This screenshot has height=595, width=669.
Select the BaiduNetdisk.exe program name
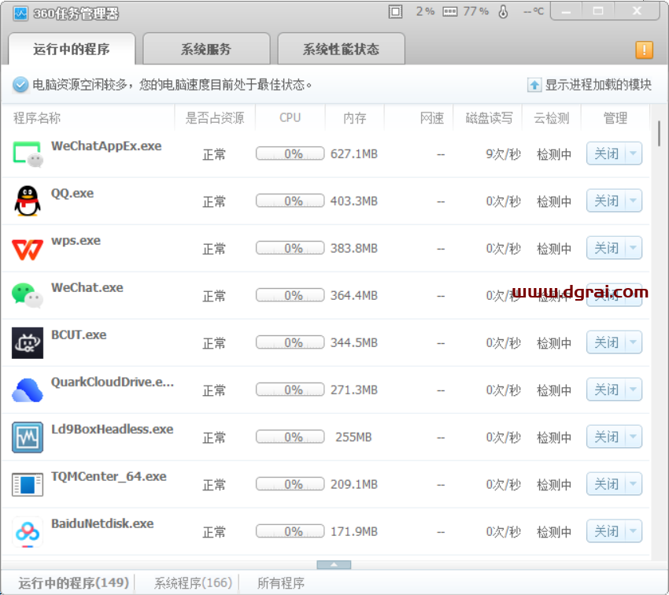102,523
